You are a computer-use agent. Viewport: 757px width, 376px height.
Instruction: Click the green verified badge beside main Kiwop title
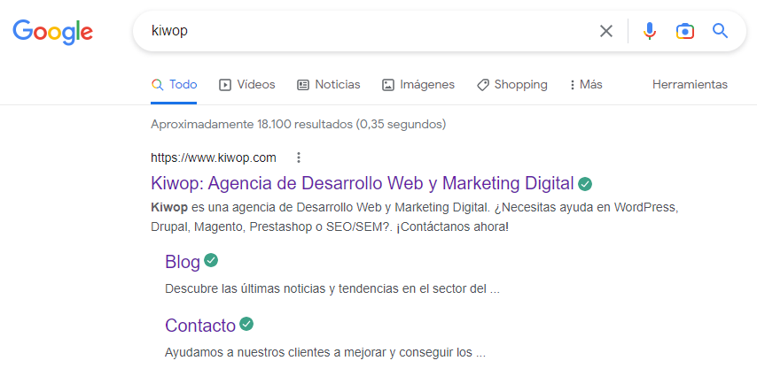[x=585, y=184]
